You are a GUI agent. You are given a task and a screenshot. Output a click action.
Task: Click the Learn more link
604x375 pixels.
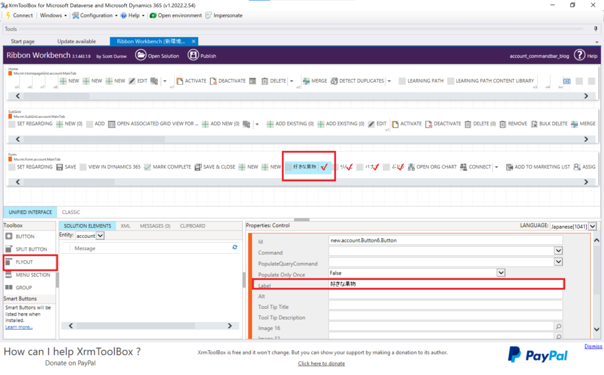[19, 327]
